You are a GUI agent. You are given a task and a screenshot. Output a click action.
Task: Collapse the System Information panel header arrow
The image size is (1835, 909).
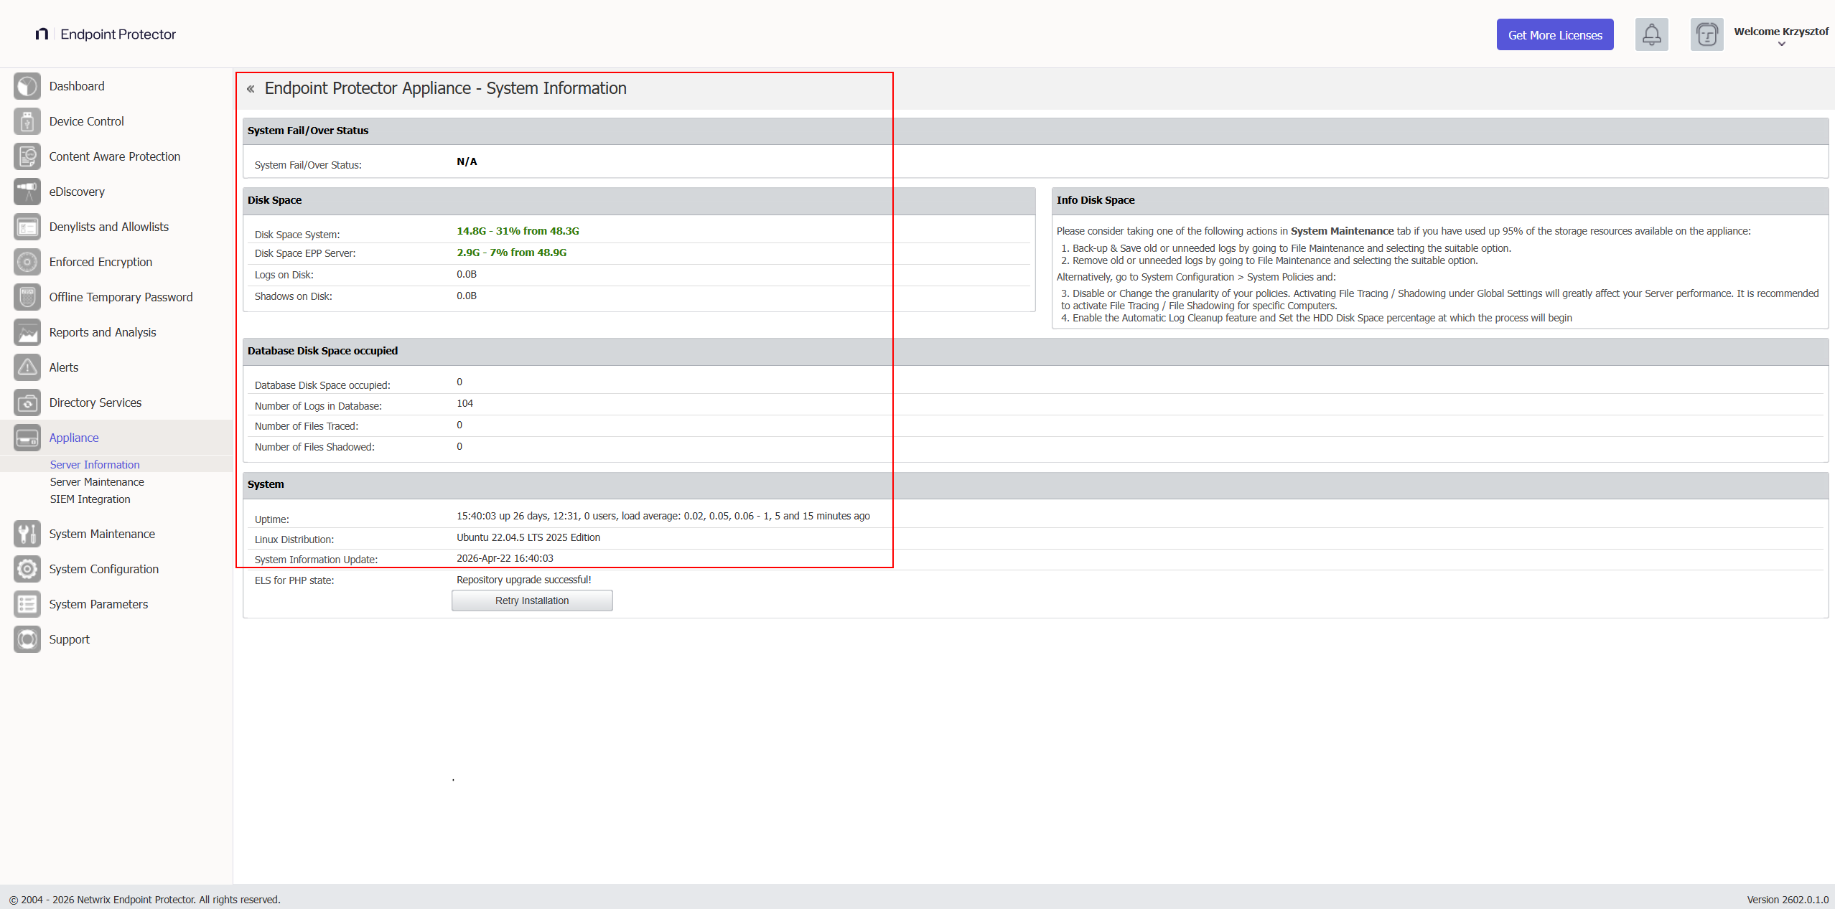coord(251,88)
